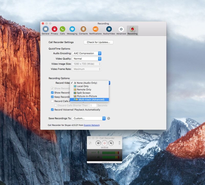Uncheck Record Voicemail Playback Automatically

pos(52,110)
